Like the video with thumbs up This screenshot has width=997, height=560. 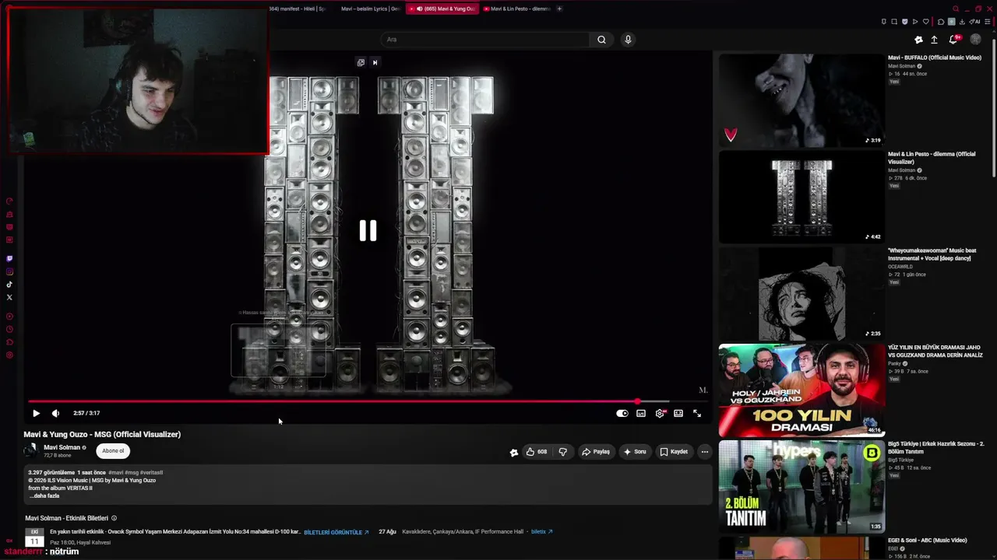coord(537,452)
